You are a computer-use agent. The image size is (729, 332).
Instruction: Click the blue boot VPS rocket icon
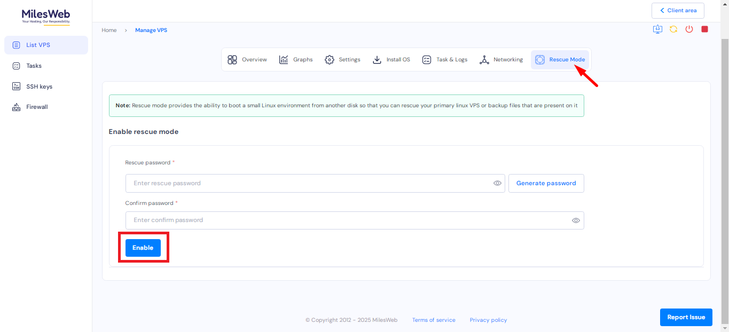(x=657, y=29)
